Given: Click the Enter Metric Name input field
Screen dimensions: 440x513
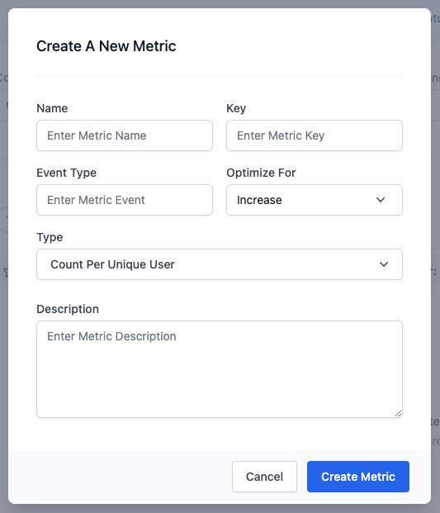Looking at the screenshot, I should pos(125,135).
